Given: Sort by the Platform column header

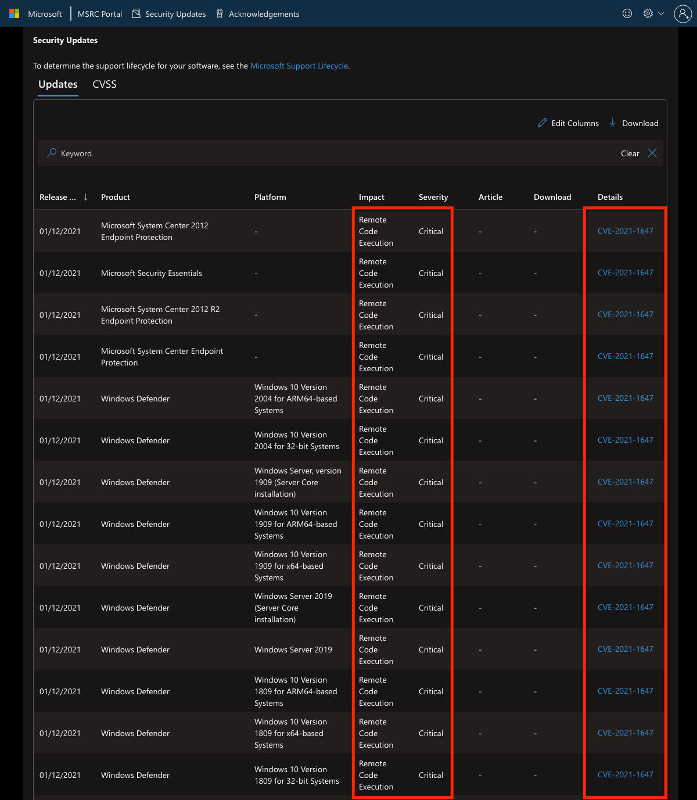Looking at the screenshot, I should tap(270, 197).
